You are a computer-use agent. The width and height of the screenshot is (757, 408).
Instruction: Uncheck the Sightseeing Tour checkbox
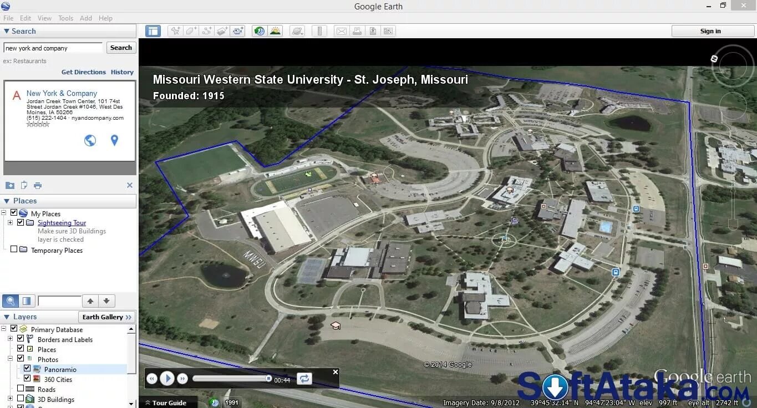click(x=21, y=222)
